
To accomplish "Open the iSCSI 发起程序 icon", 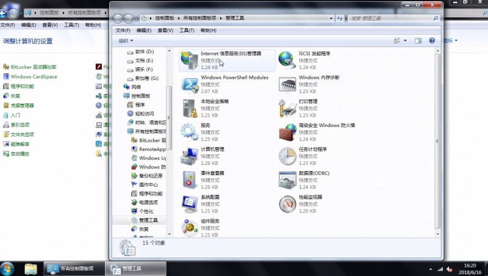I will pyautogui.click(x=287, y=60).
